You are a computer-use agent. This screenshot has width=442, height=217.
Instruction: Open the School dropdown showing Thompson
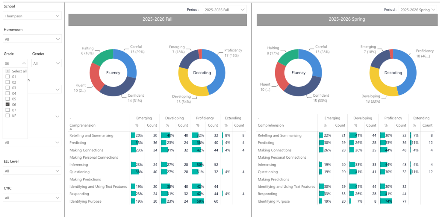point(32,16)
